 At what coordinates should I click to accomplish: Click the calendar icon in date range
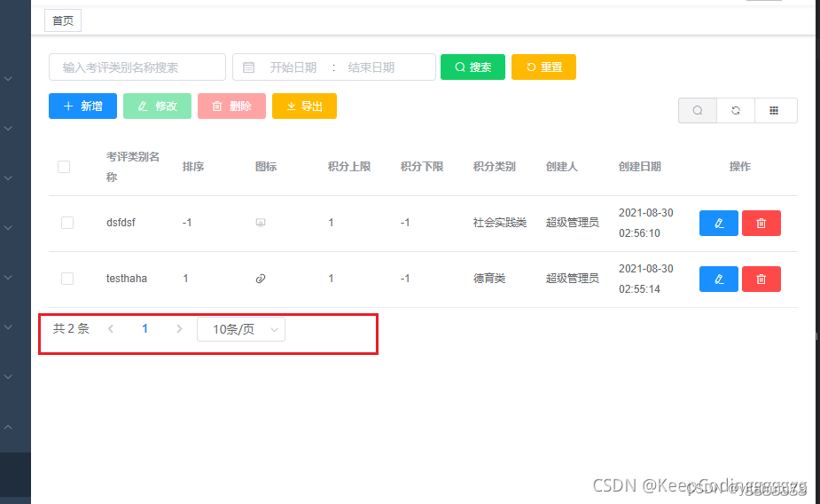click(x=249, y=67)
